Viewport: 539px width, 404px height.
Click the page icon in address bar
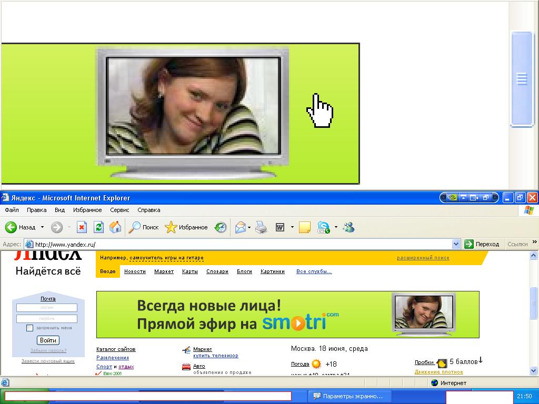click(x=29, y=244)
